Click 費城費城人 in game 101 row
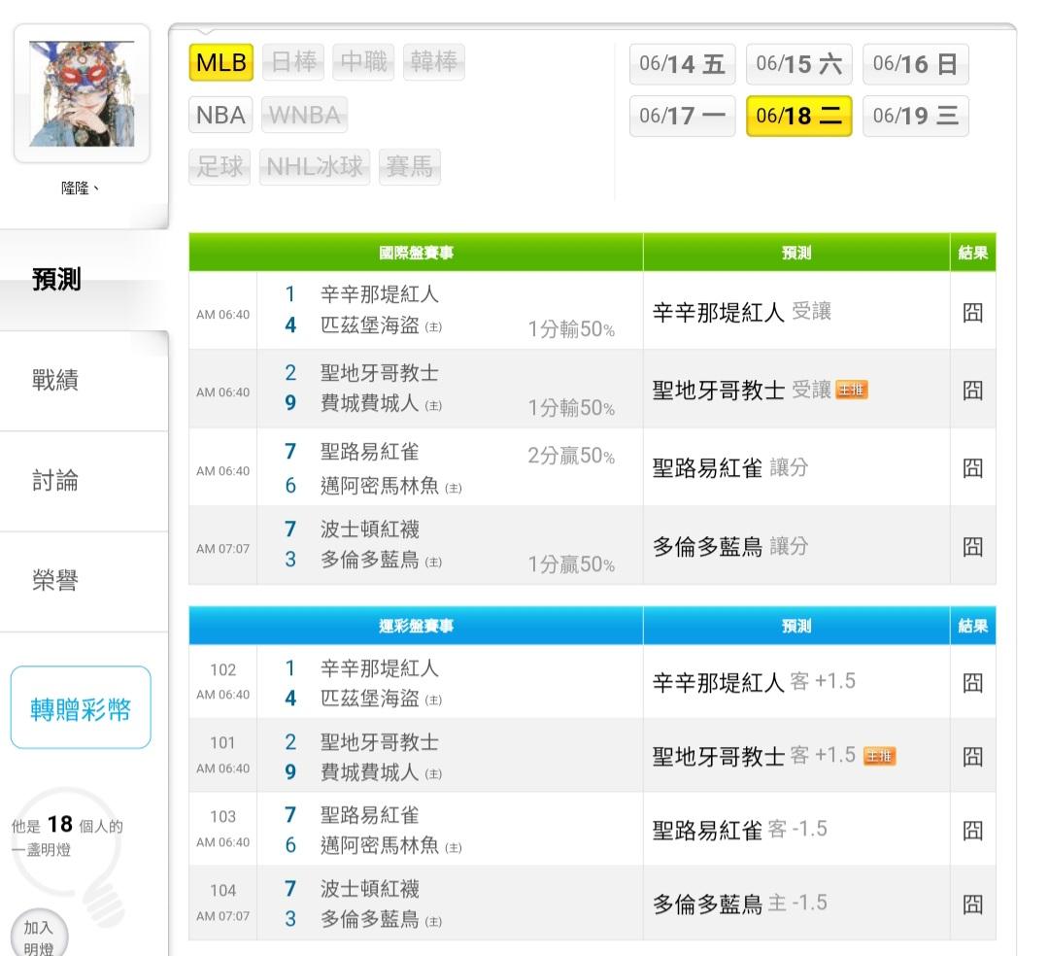Viewport: 1049px width, 956px height. [x=370, y=772]
